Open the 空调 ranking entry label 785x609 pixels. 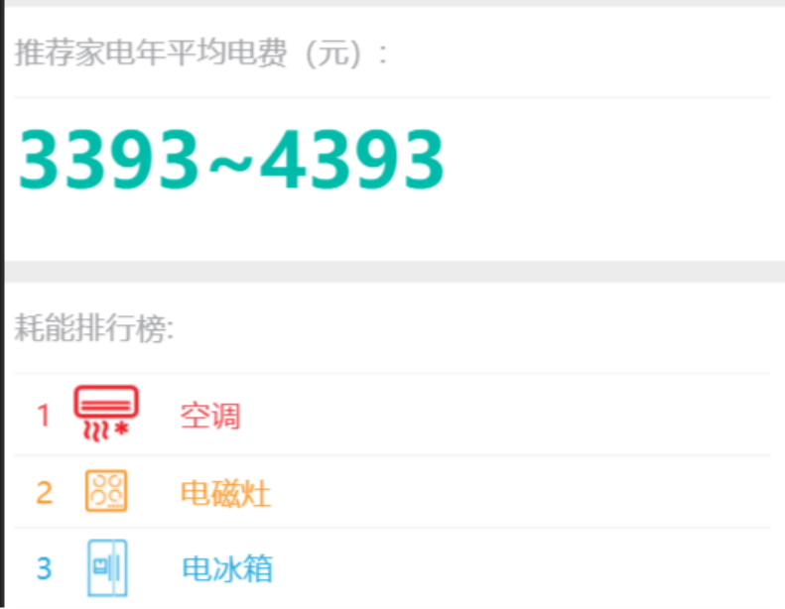coord(210,416)
